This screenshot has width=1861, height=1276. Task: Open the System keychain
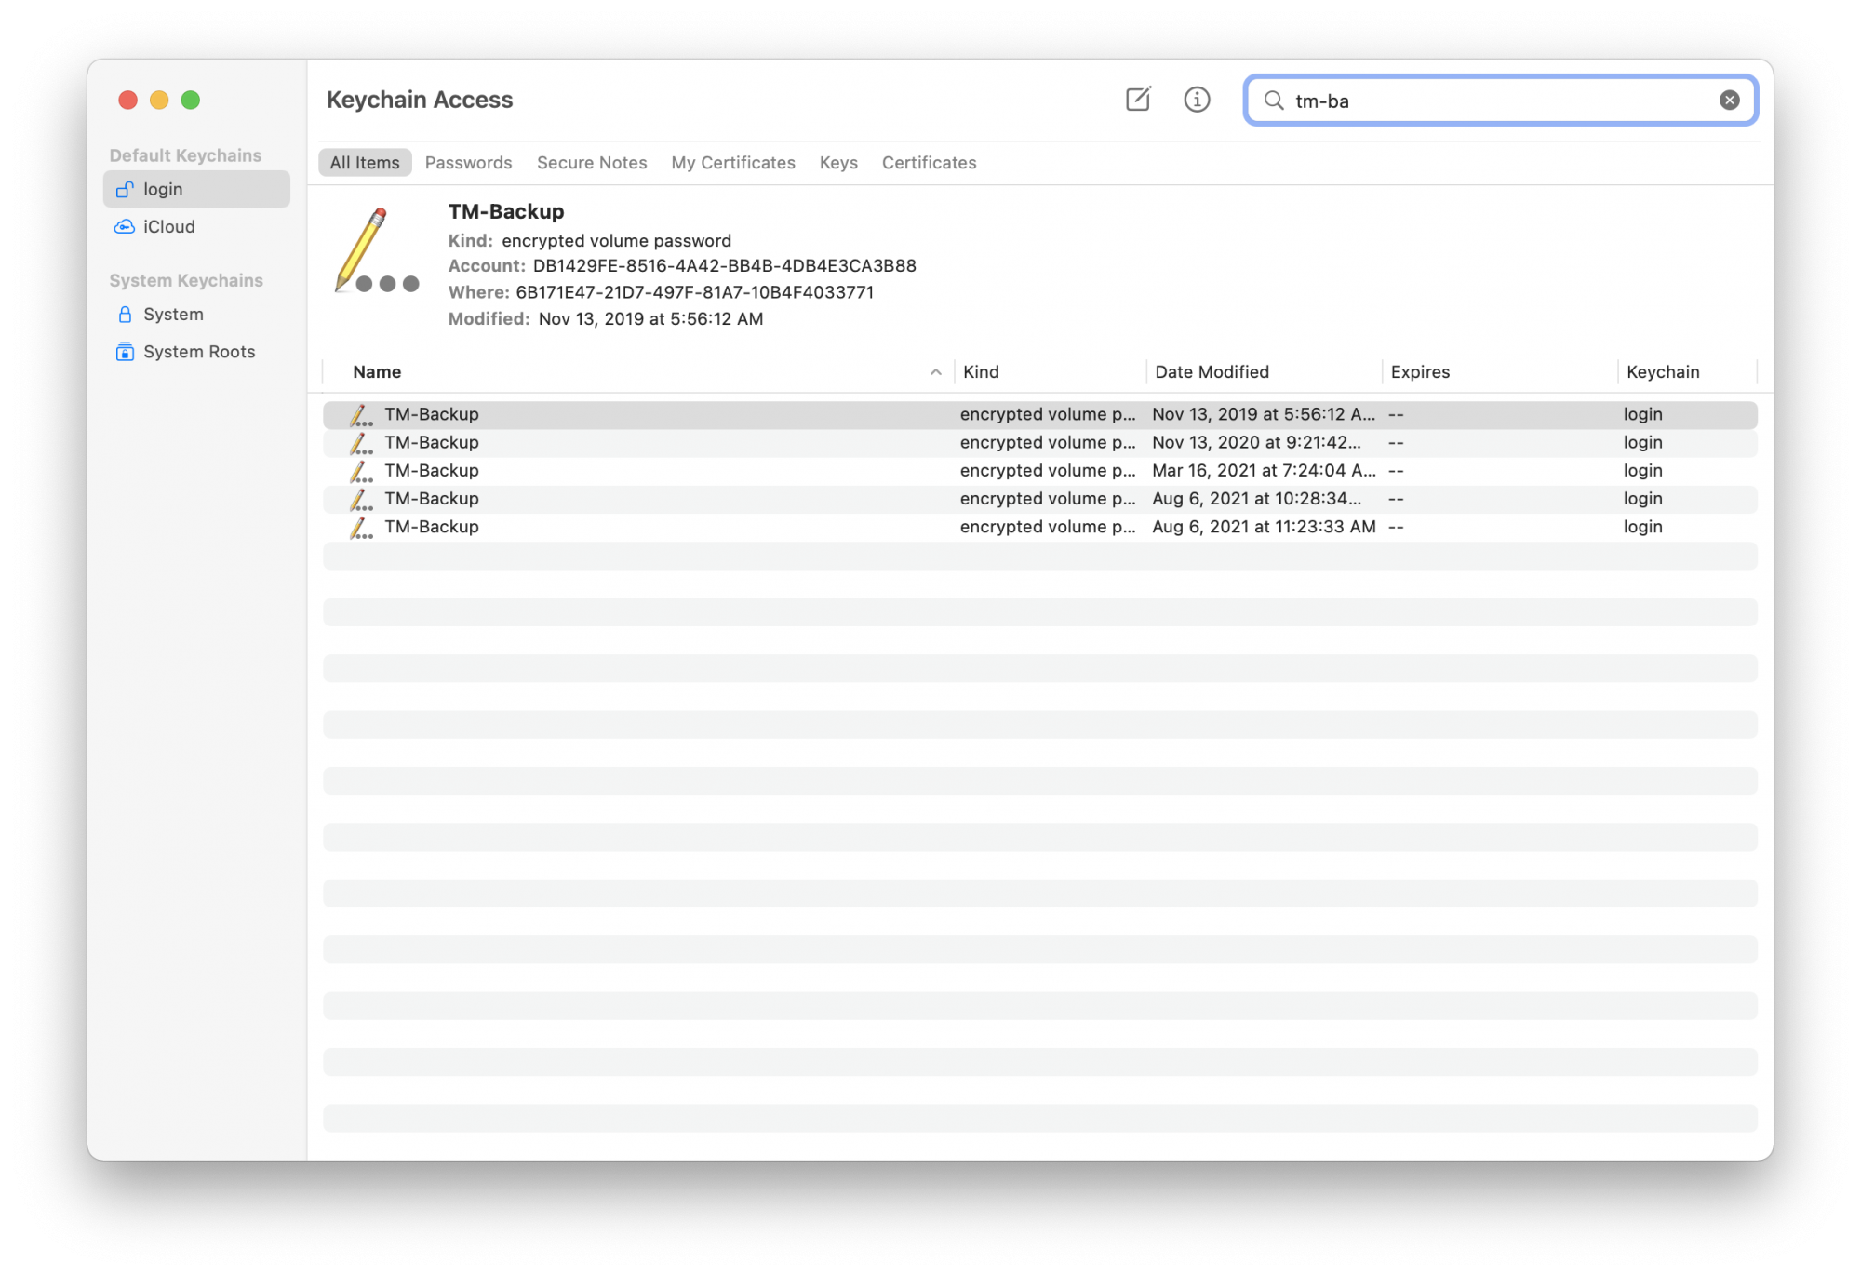point(173,315)
